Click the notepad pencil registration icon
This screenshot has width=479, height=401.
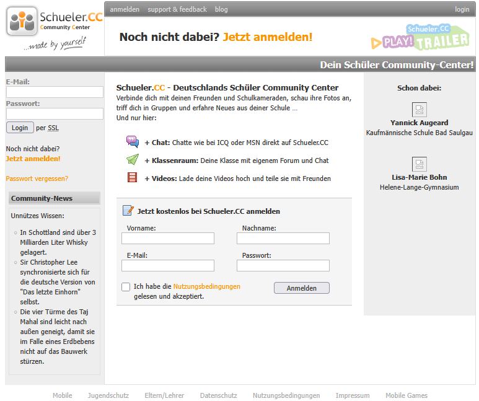click(x=128, y=211)
